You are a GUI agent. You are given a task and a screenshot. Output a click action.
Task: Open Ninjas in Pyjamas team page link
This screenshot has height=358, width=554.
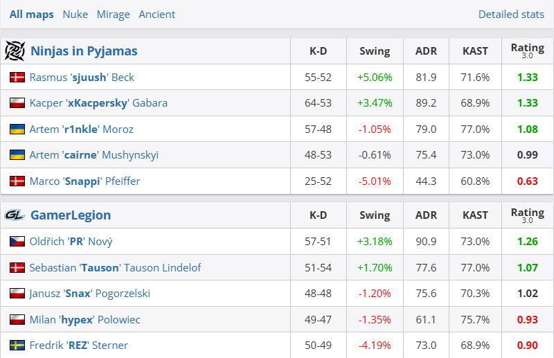coord(84,51)
